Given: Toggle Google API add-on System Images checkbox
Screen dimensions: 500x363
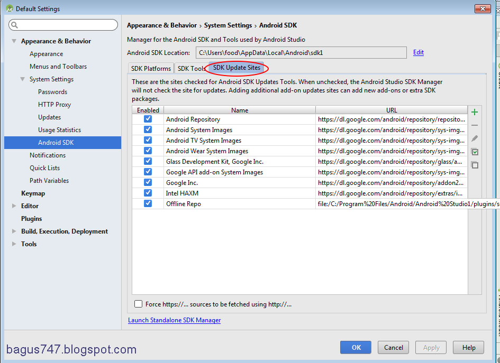Looking at the screenshot, I should click(148, 172).
